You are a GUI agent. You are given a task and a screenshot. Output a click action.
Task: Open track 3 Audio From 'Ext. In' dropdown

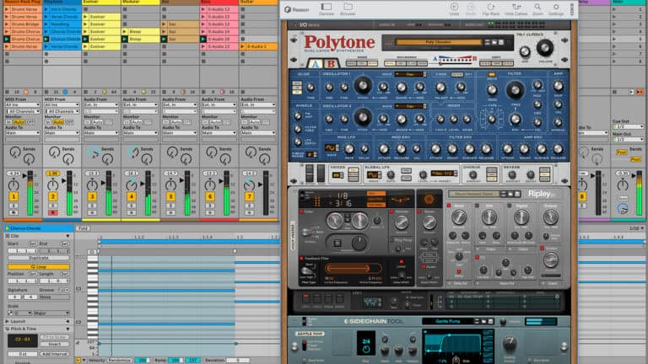point(101,104)
